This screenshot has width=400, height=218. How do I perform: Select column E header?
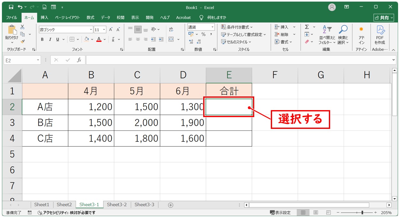point(229,75)
